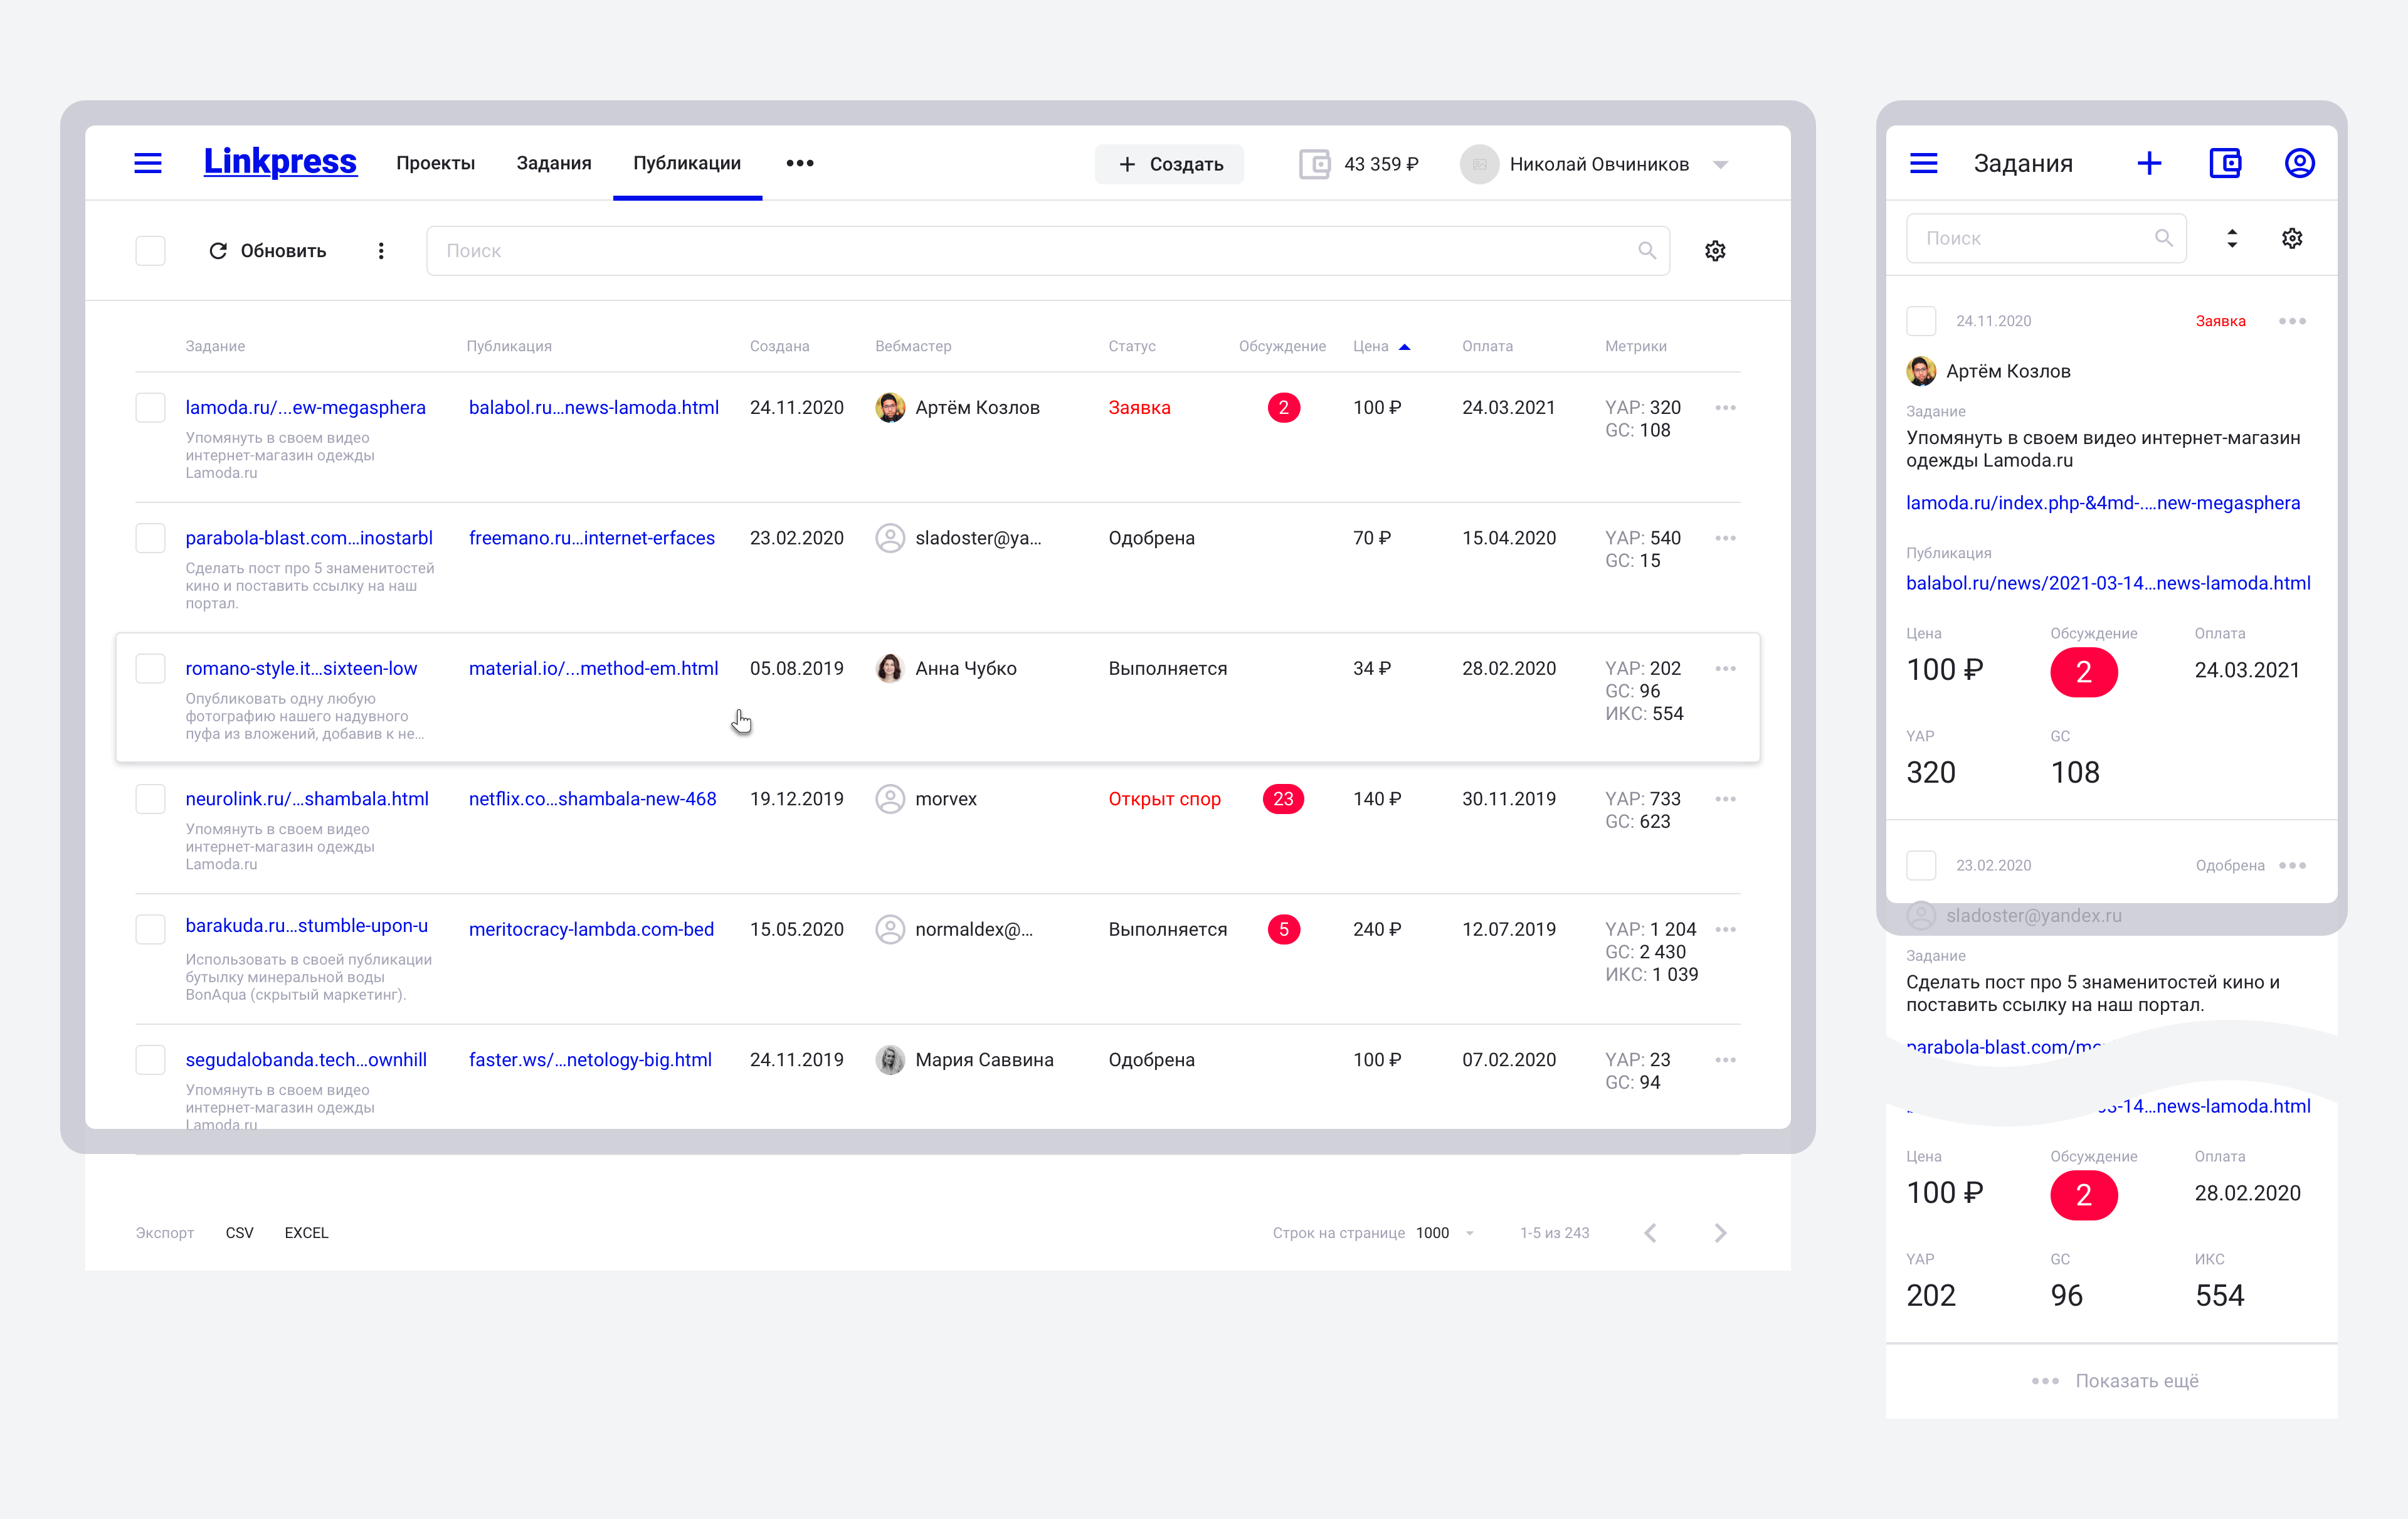The height and width of the screenshot is (1519, 2408).
Task: Click the sort arrows icon in the mobile panel
Action: click(x=2232, y=238)
